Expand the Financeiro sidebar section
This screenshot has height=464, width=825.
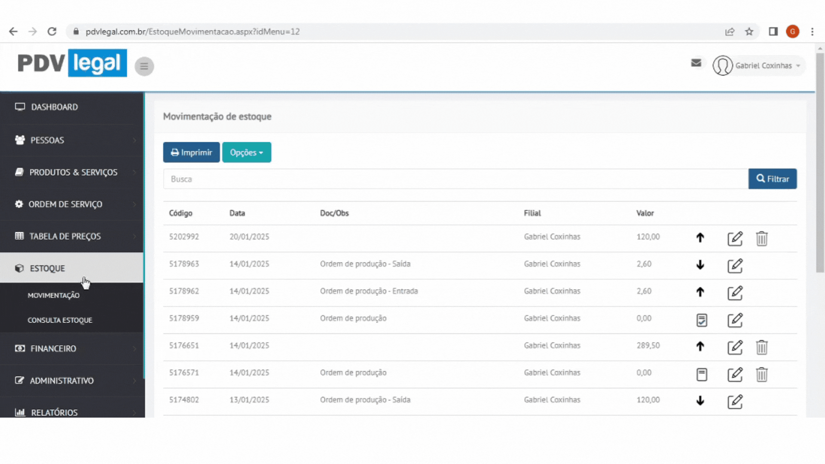pyautogui.click(x=54, y=348)
